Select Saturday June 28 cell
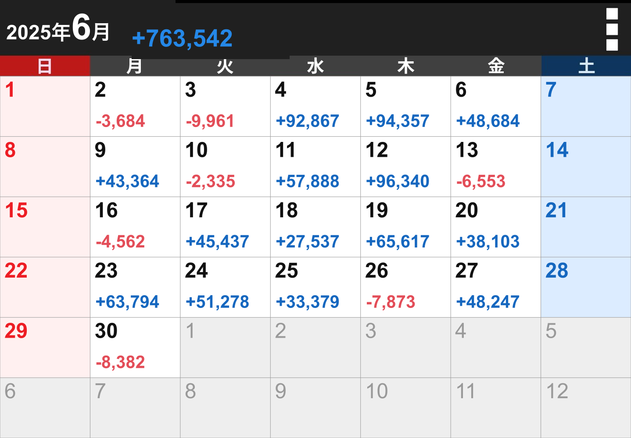The height and width of the screenshot is (438, 631). click(586, 287)
